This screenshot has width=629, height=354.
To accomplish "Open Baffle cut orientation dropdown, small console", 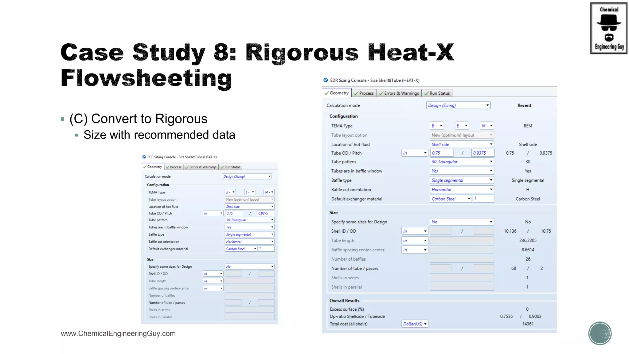I will (250, 242).
